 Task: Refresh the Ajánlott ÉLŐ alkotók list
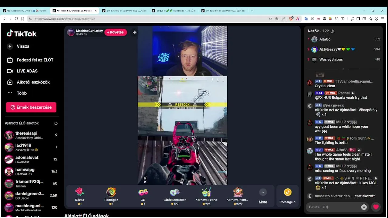coord(56,123)
